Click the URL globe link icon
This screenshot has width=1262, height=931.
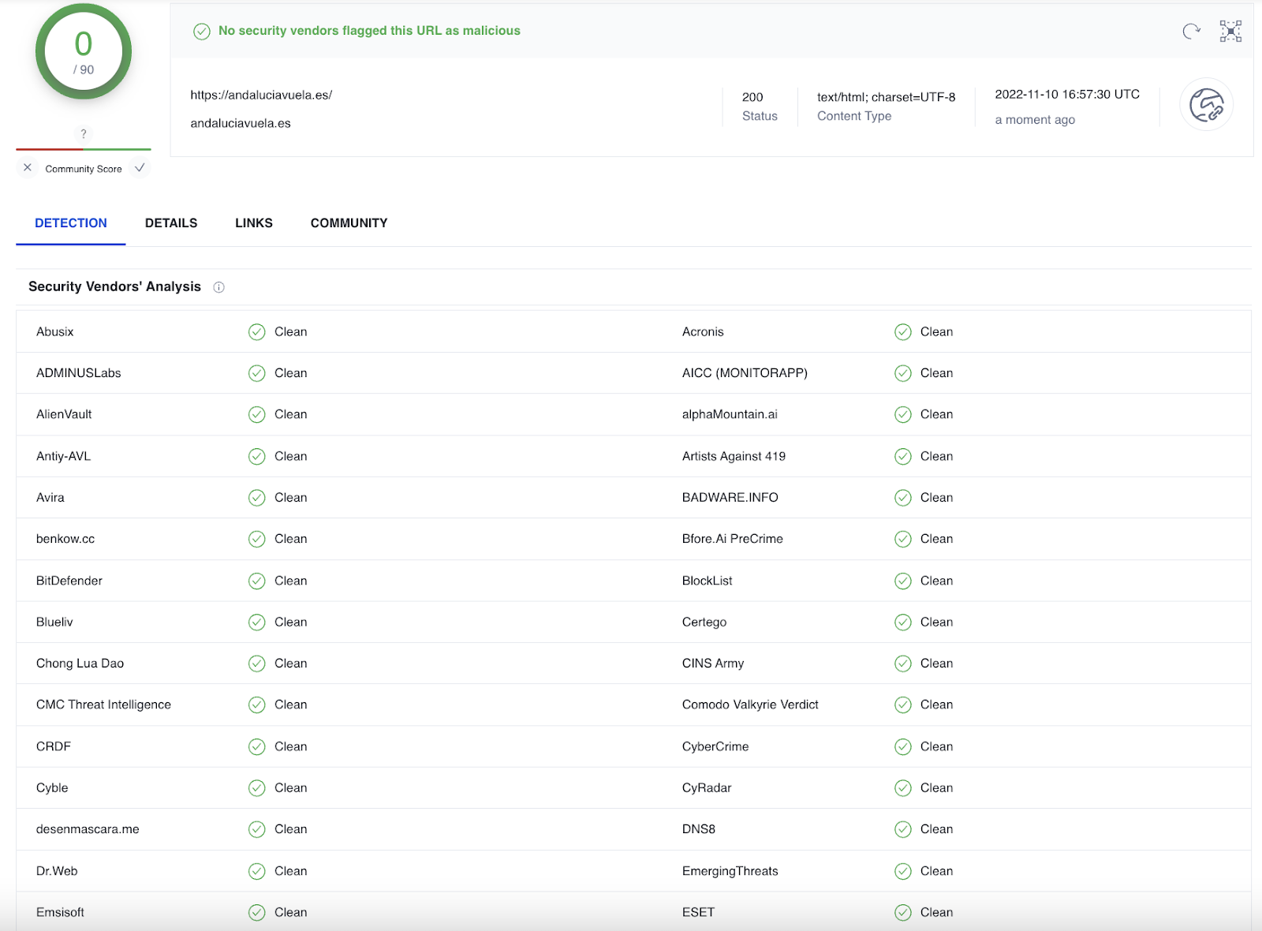point(1206,105)
